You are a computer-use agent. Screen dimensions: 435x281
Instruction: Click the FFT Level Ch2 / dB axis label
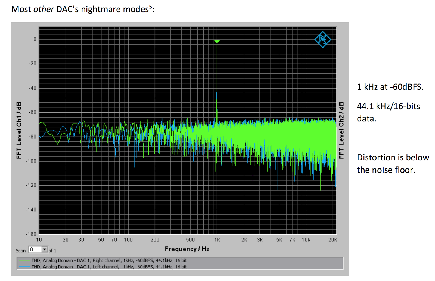[341, 130]
